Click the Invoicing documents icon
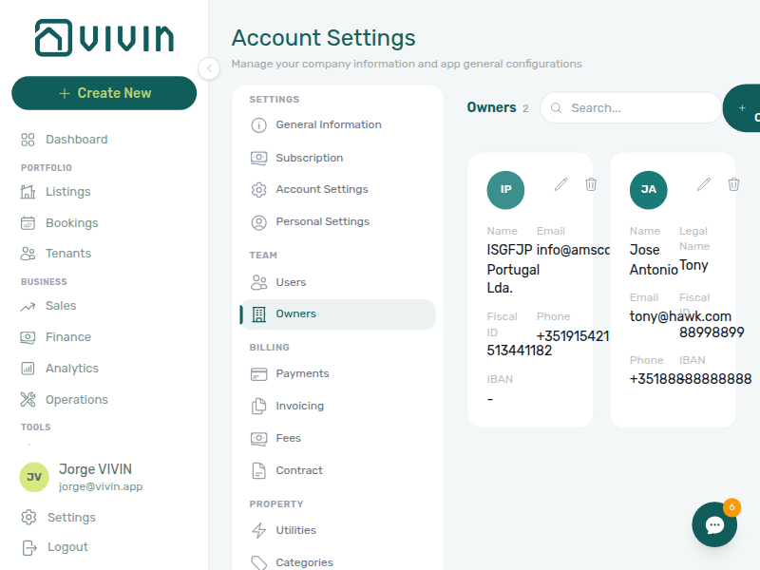The height and width of the screenshot is (570, 760). [x=258, y=406]
